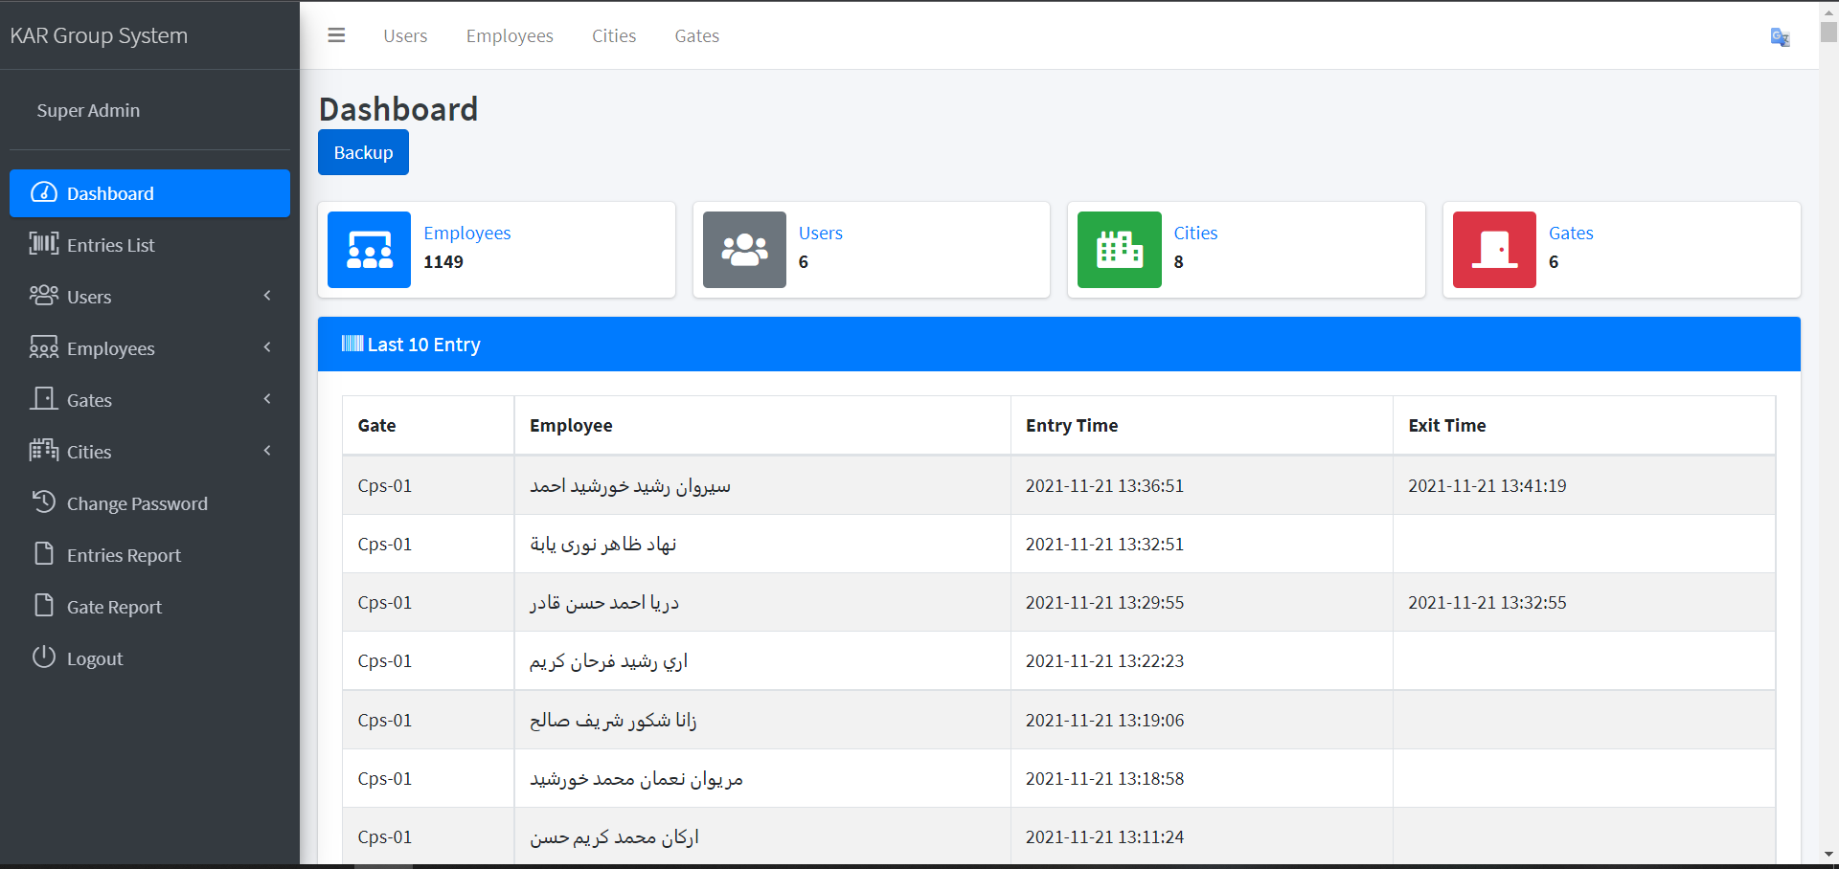The width and height of the screenshot is (1839, 869).
Task: Open the Change Password page
Action: [138, 502]
